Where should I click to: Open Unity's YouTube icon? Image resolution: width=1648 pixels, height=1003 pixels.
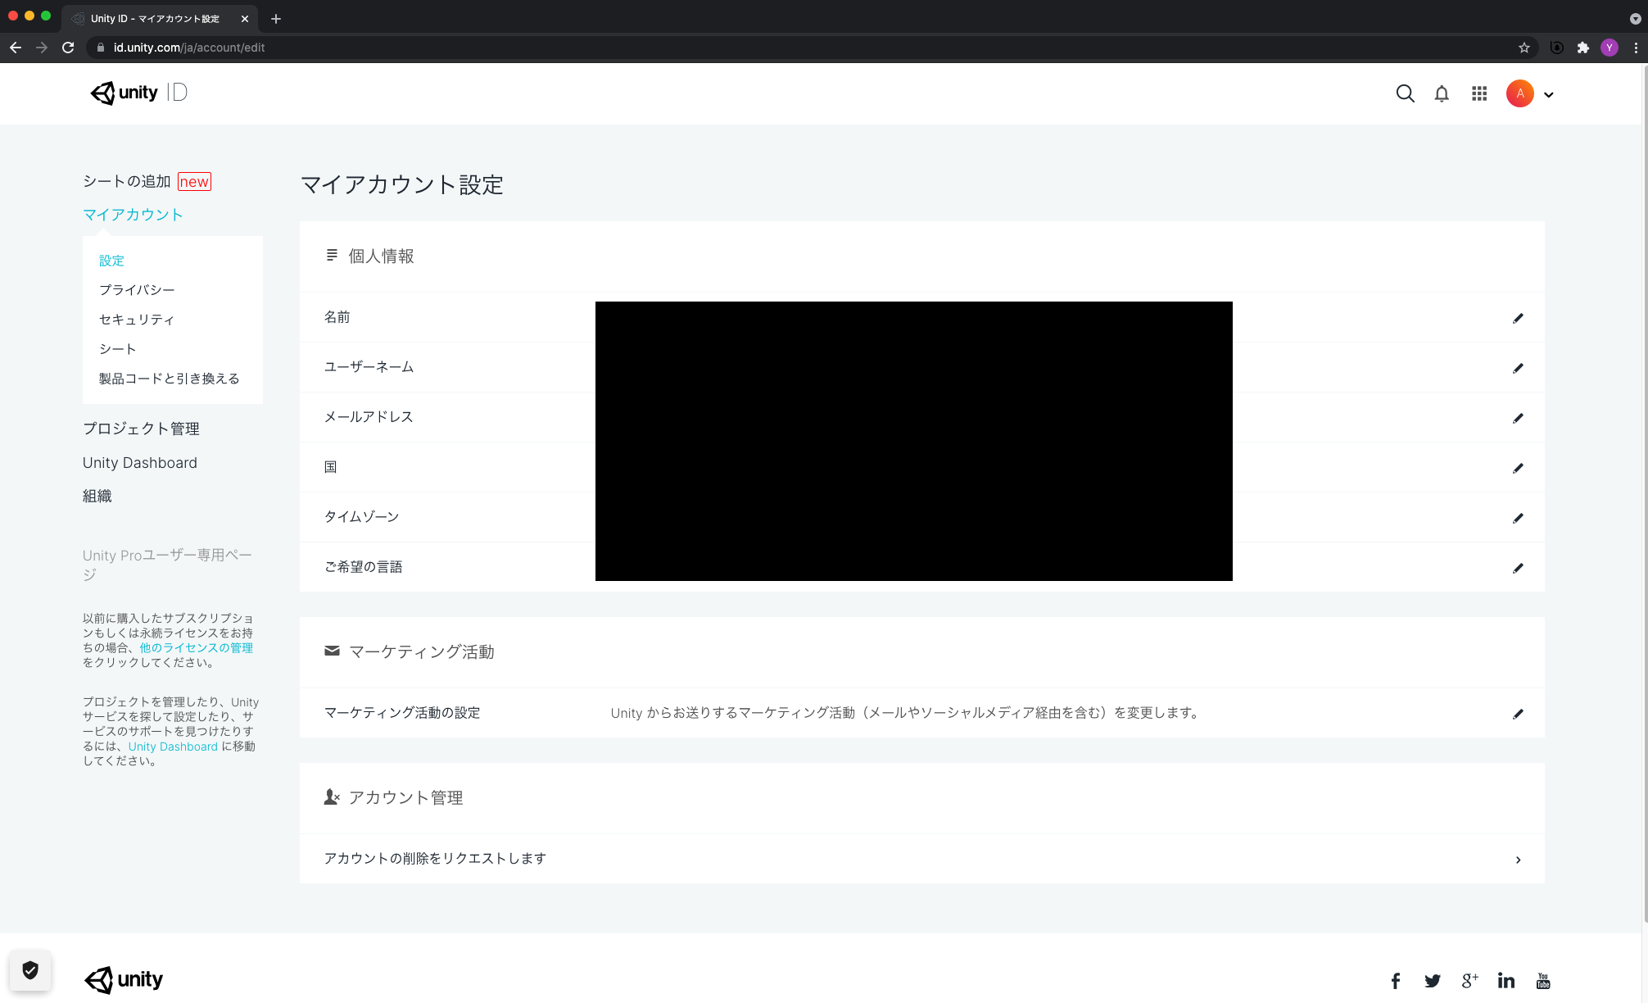[1543, 981]
